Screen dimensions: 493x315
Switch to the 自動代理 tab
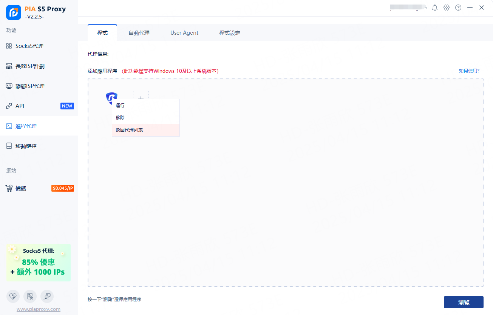pyautogui.click(x=139, y=33)
